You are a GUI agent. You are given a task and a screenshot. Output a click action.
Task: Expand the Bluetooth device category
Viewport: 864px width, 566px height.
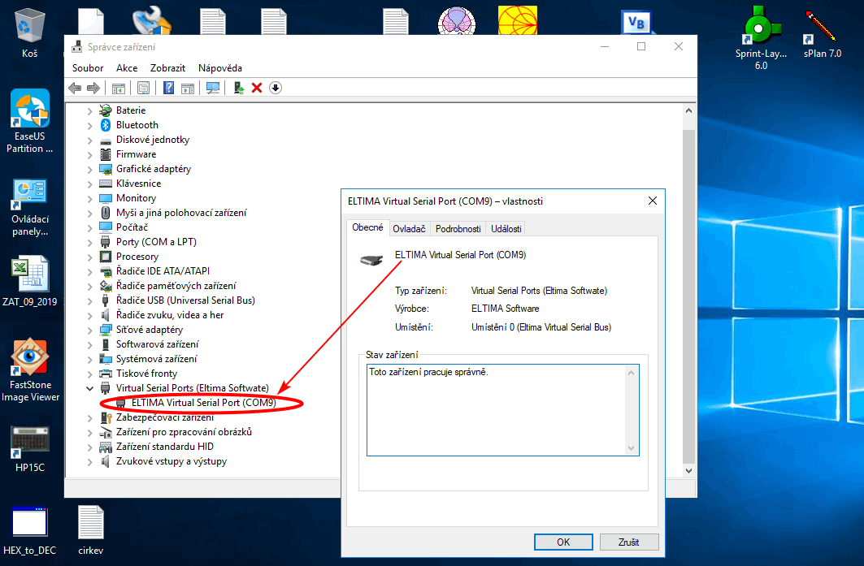click(90, 125)
